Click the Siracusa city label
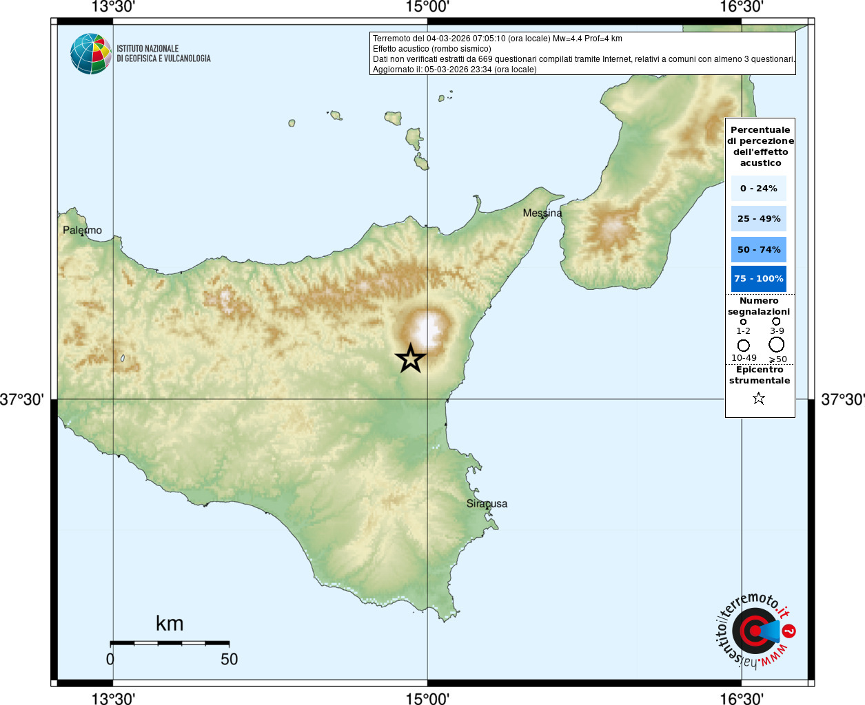 [487, 503]
